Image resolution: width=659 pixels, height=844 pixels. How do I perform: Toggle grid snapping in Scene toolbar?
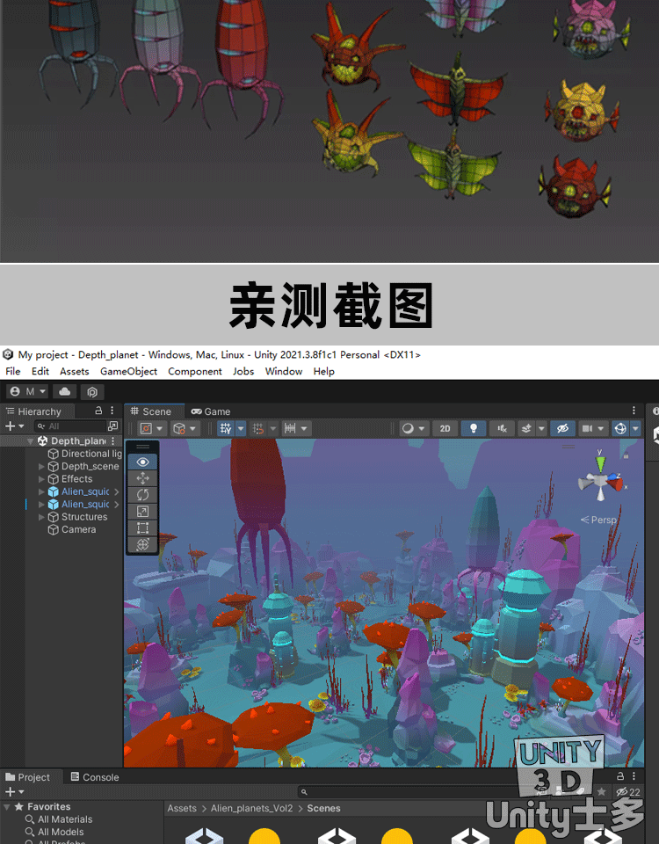pos(258,428)
